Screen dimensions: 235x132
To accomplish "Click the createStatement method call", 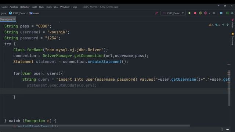I will (105, 62).
